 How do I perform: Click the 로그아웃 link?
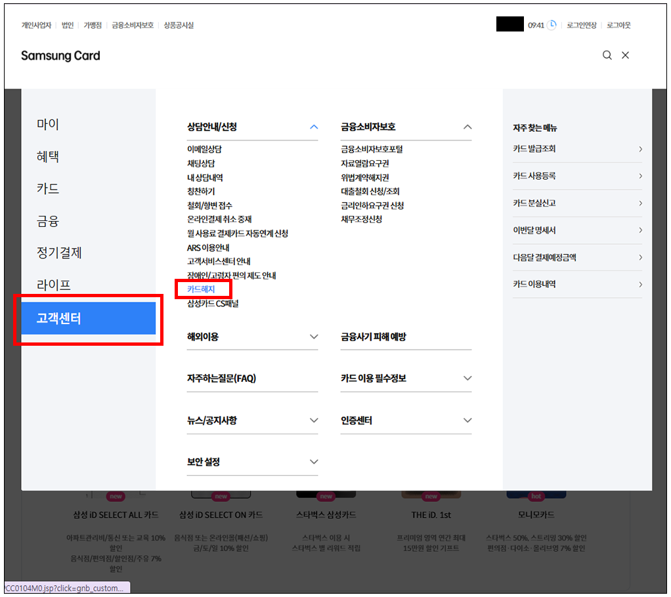click(618, 26)
